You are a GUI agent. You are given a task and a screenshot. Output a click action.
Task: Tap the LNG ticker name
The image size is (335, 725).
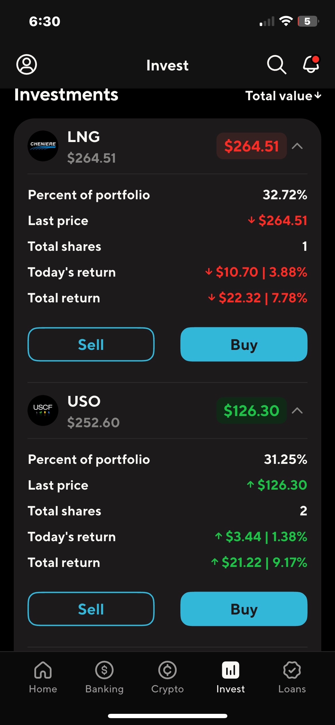(84, 137)
